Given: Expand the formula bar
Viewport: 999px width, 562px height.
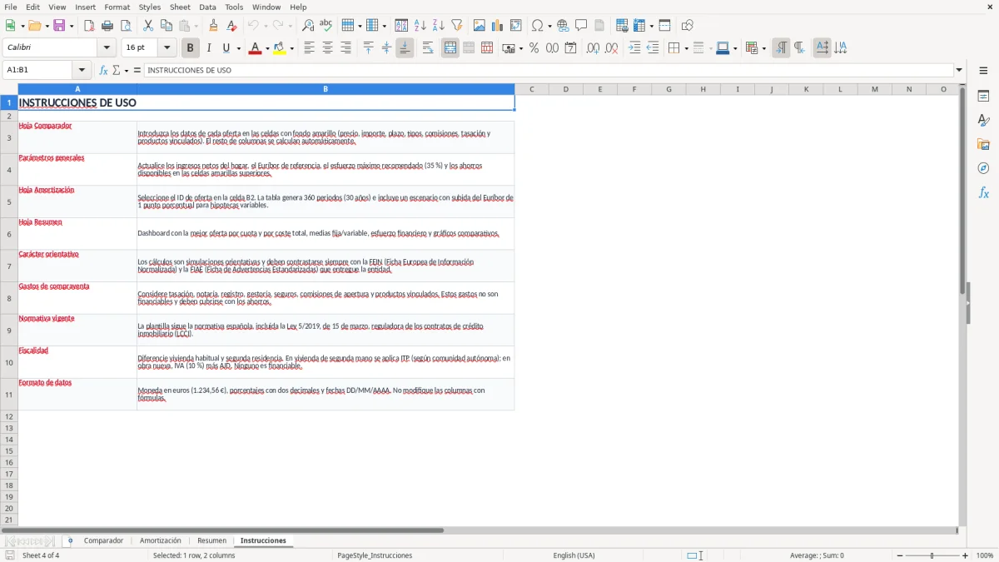Looking at the screenshot, I should [x=959, y=70].
